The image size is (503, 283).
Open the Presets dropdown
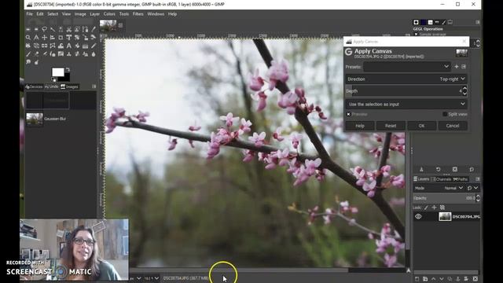pos(407,66)
